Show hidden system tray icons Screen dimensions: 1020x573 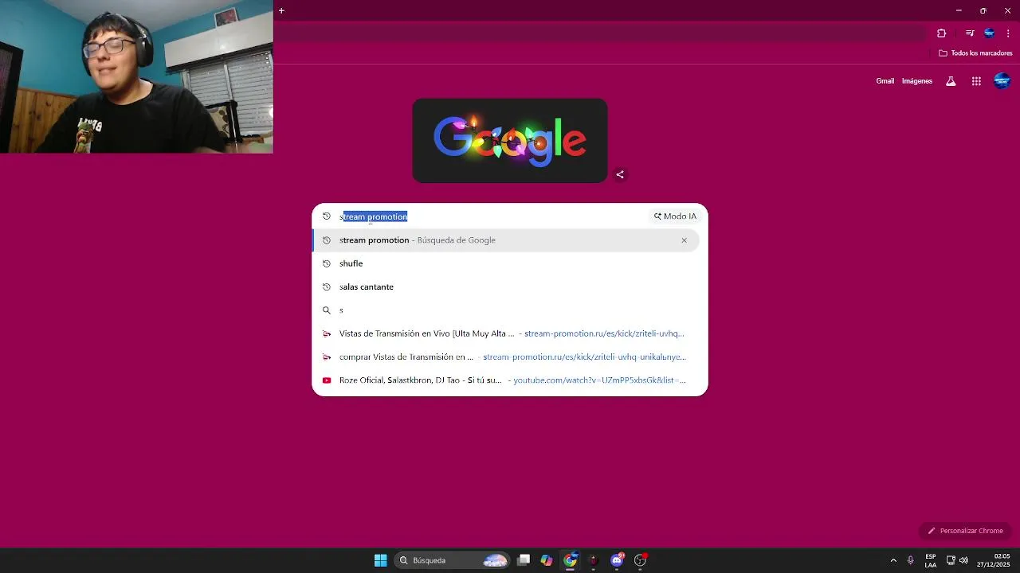click(x=893, y=560)
